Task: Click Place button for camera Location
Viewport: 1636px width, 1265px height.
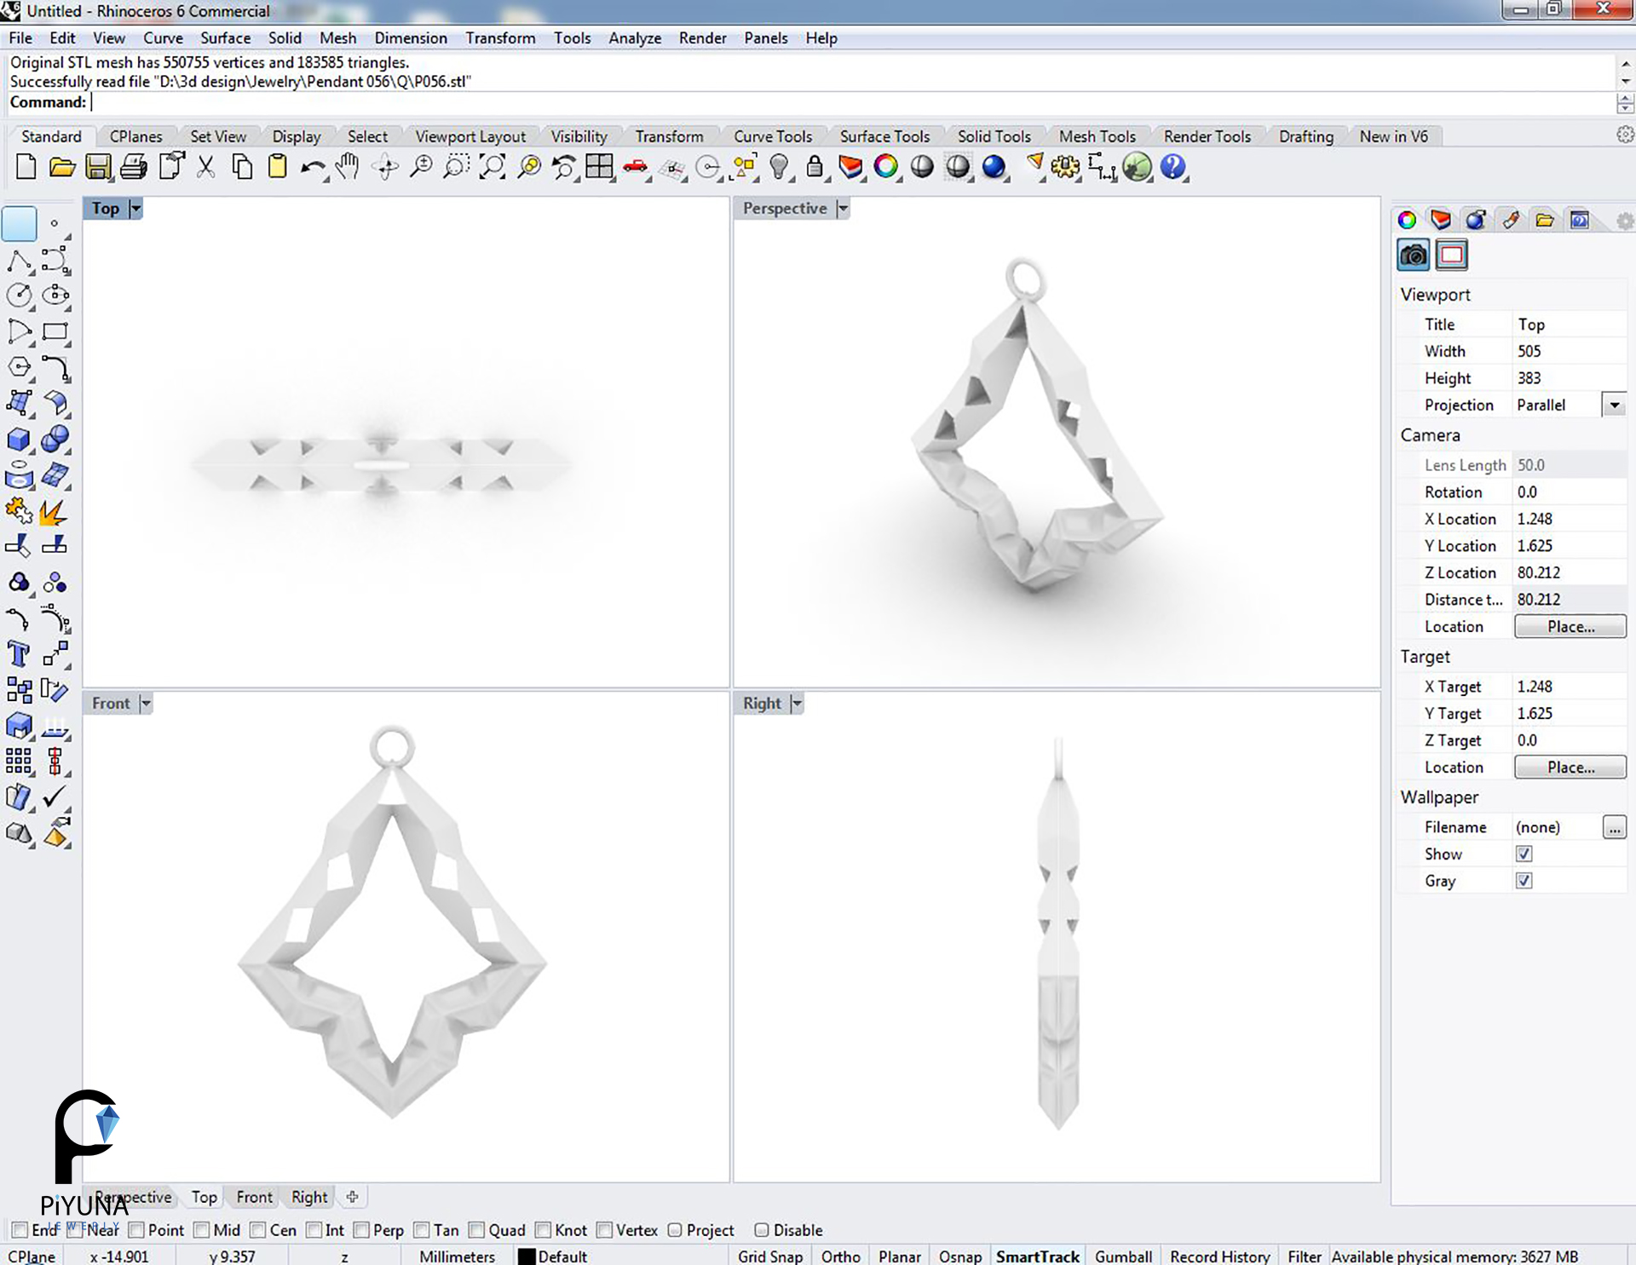Action: pyautogui.click(x=1570, y=626)
